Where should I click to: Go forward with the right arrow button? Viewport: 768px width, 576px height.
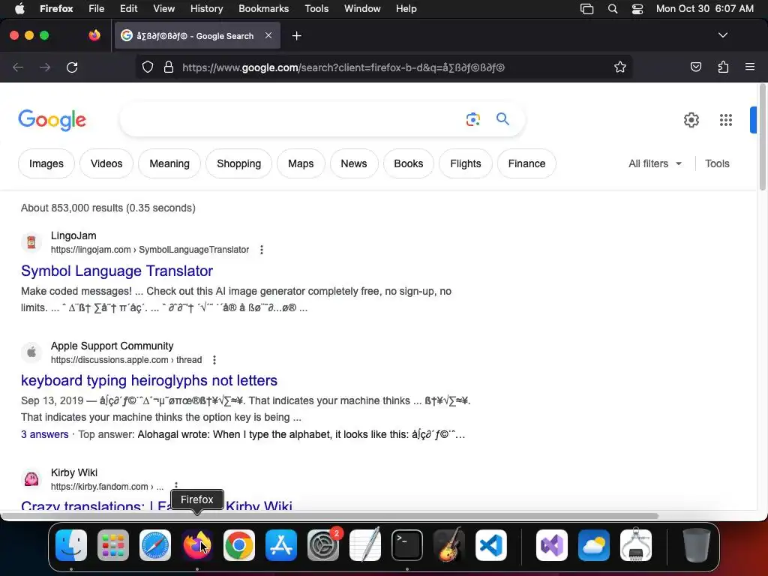[x=45, y=67]
